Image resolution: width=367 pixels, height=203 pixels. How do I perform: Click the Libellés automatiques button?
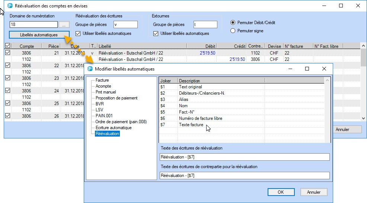tap(39, 35)
